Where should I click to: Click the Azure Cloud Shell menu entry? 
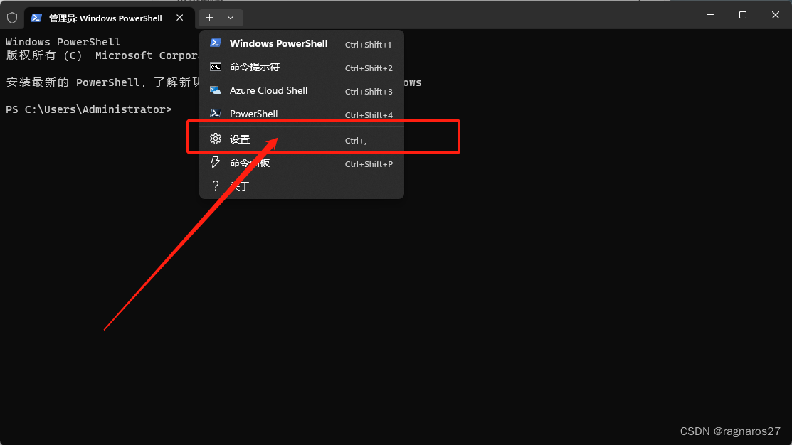[x=269, y=90]
